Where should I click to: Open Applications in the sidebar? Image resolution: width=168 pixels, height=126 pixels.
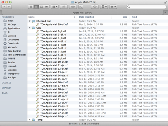14,28
